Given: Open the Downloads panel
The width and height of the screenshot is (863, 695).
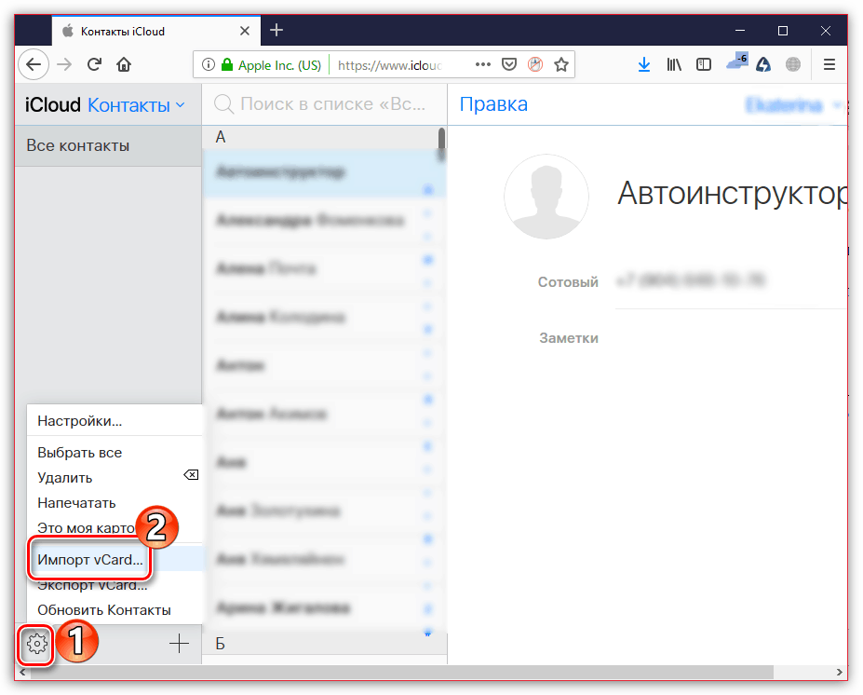Looking at the screenshot, I should 644,63.
